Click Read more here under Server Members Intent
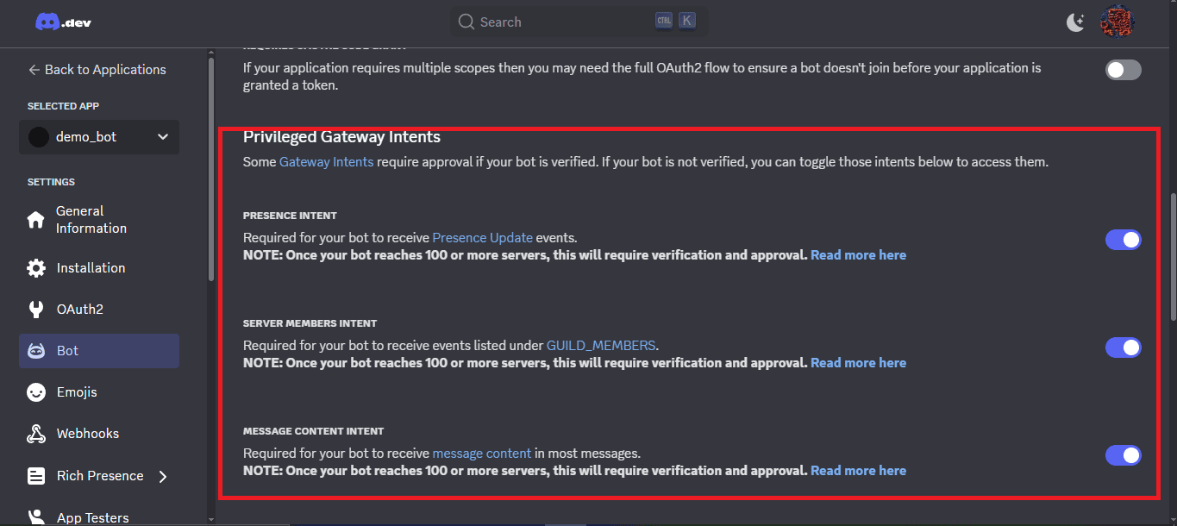The width and height of the screenshot is (1177, 526). coord(858,363)
